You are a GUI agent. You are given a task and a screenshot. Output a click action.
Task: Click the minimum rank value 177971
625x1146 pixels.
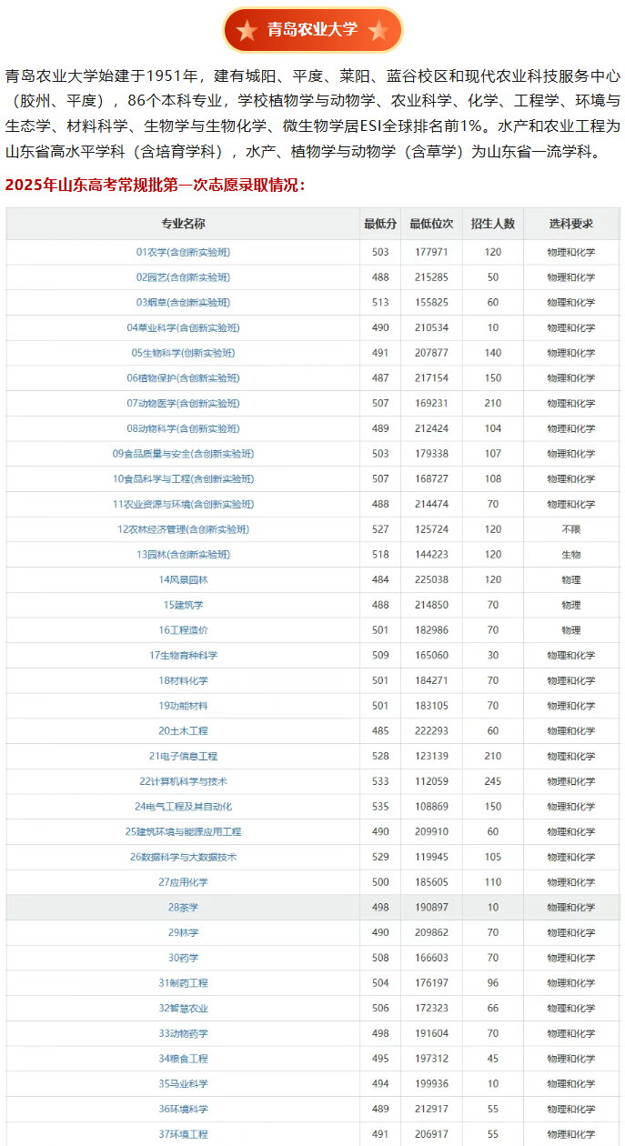[x=431, y=252]
